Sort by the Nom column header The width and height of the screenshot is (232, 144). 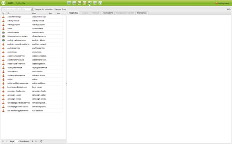(x=40, y=13)
